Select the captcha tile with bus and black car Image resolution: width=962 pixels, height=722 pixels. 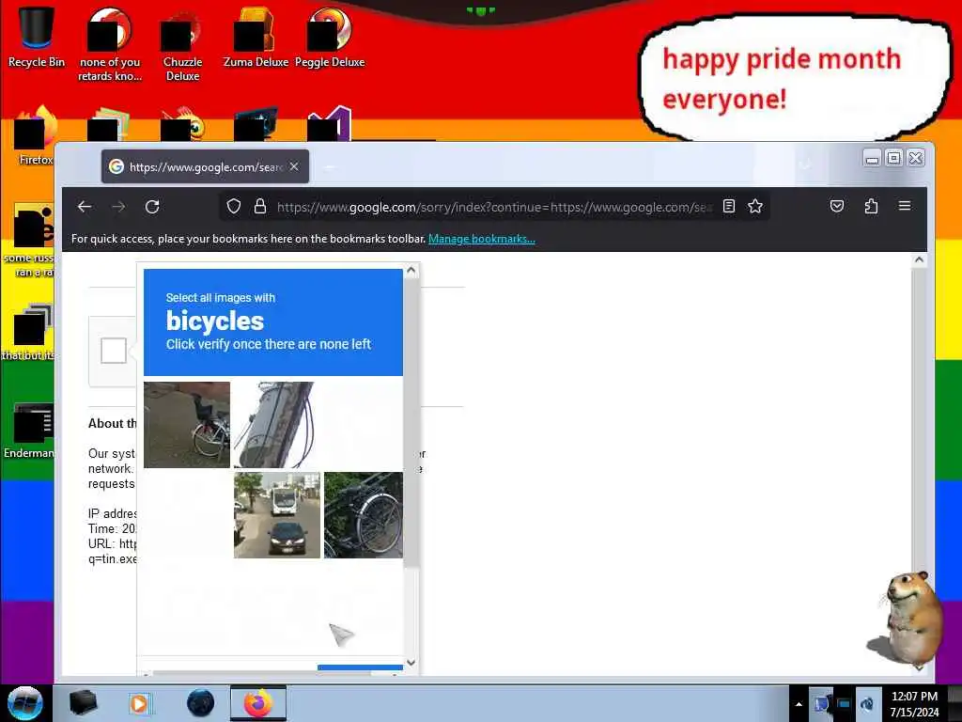point(277,515)
